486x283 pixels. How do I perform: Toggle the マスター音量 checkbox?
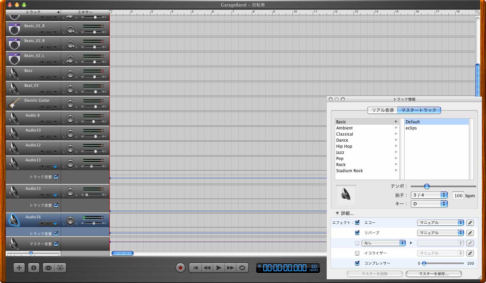point(56,244)
